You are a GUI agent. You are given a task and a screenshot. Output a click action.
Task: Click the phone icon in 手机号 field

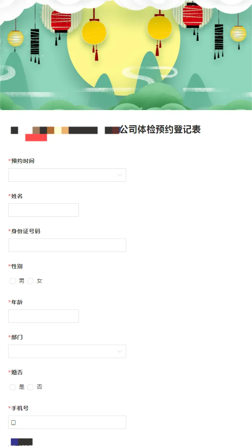click(13, 422)
